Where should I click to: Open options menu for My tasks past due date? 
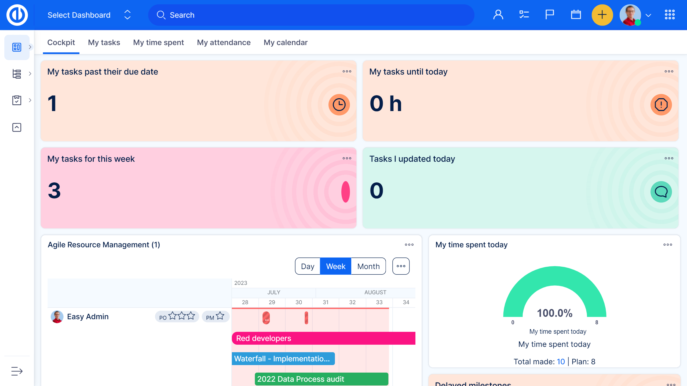pos(347,71)
